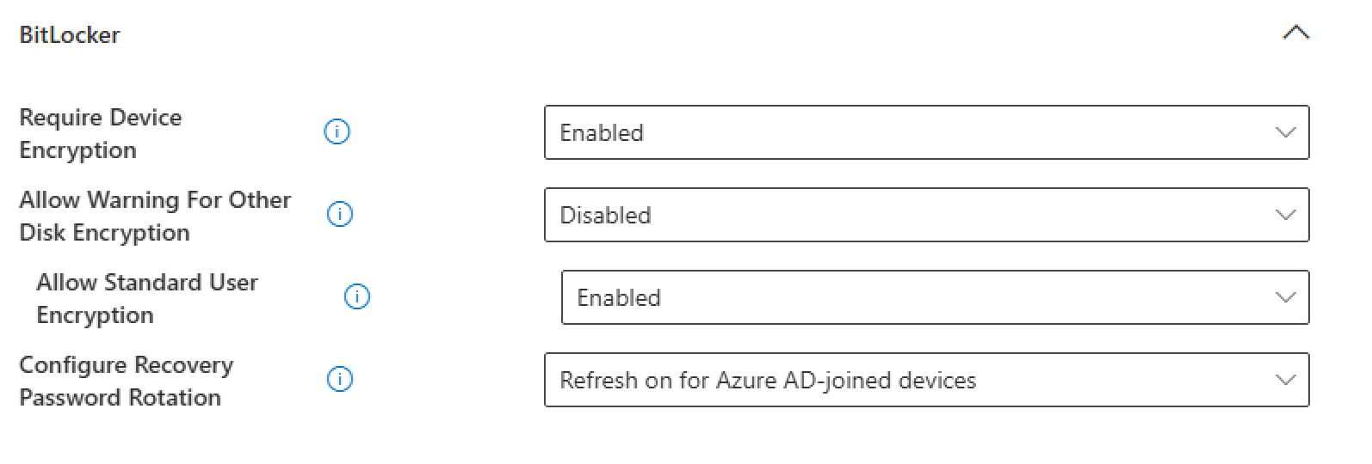Click the BitLocker section heading
The width and height of the screenshot is (1372, 464).
[x=70, y=35]
